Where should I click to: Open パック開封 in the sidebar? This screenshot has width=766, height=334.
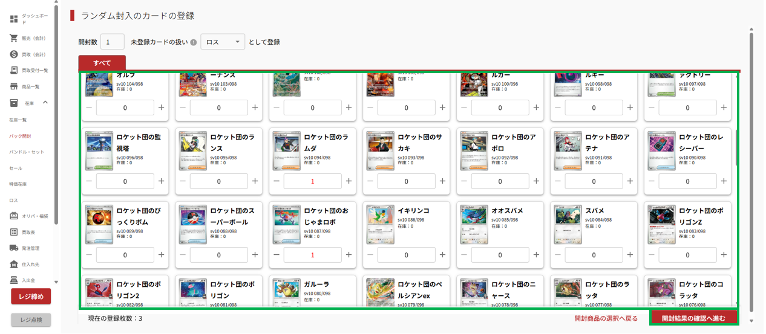coord(20,136)
